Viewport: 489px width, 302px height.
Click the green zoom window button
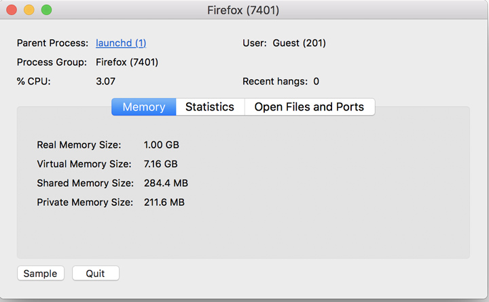coord(46,10)
